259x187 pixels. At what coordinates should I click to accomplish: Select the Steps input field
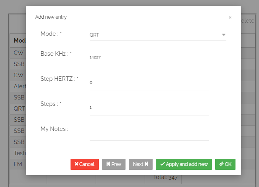pos(149,107)
